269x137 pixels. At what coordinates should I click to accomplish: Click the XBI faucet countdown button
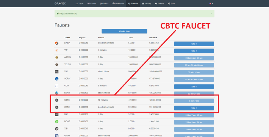(194, 129)
